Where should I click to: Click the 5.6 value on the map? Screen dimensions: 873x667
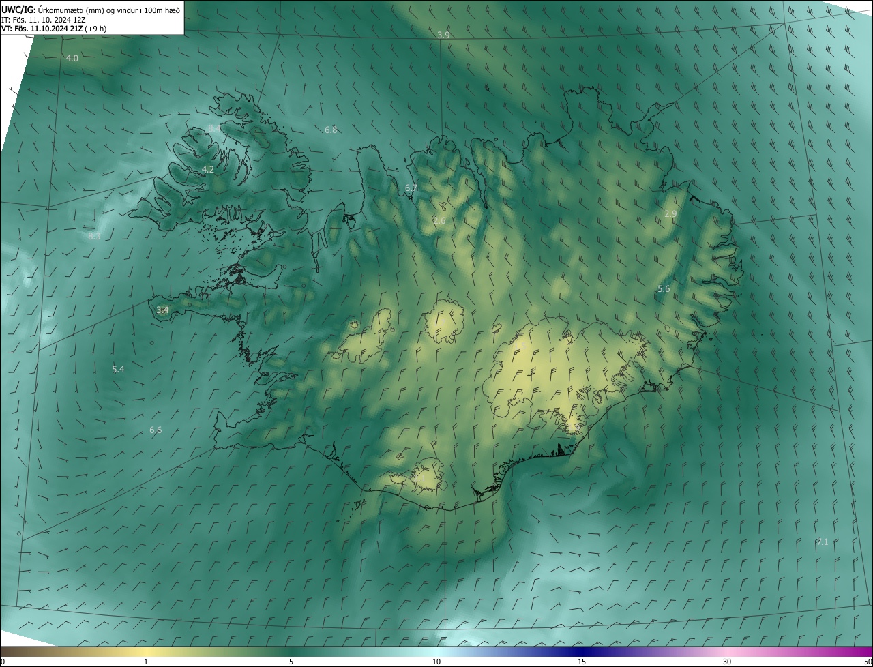[664, 289]
